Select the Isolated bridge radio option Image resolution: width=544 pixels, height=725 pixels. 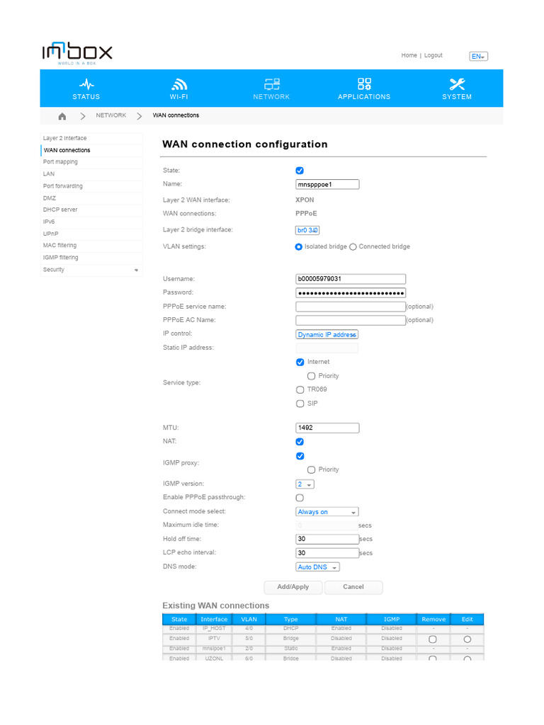tap(299, 247)
